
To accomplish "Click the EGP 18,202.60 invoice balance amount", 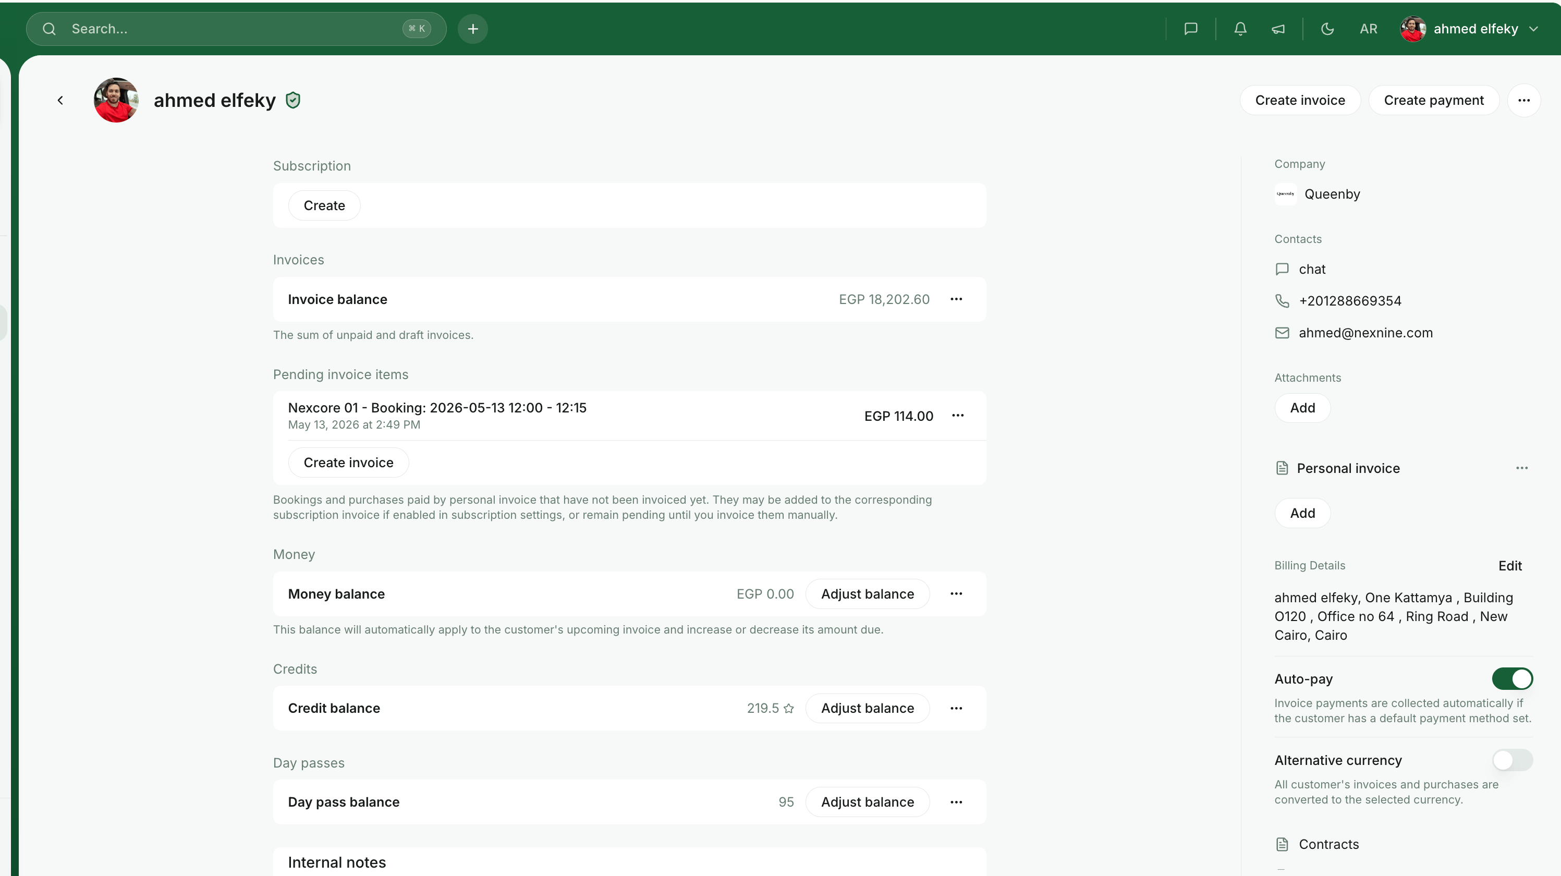I will point(884,299).
